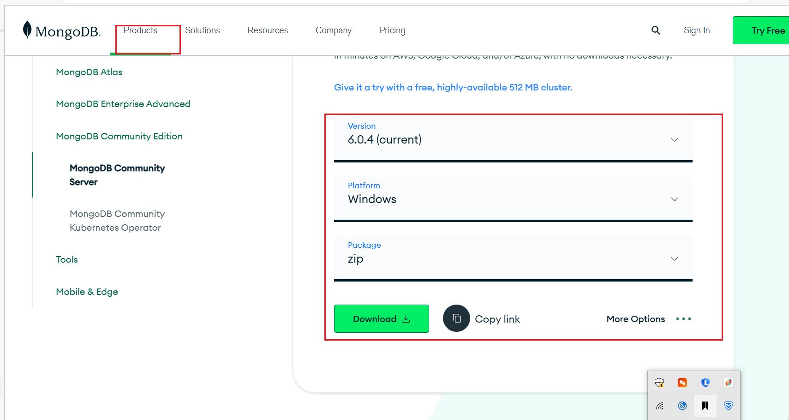789x420 pixels.
Task: Click the Sign In link
Action: 697,30
